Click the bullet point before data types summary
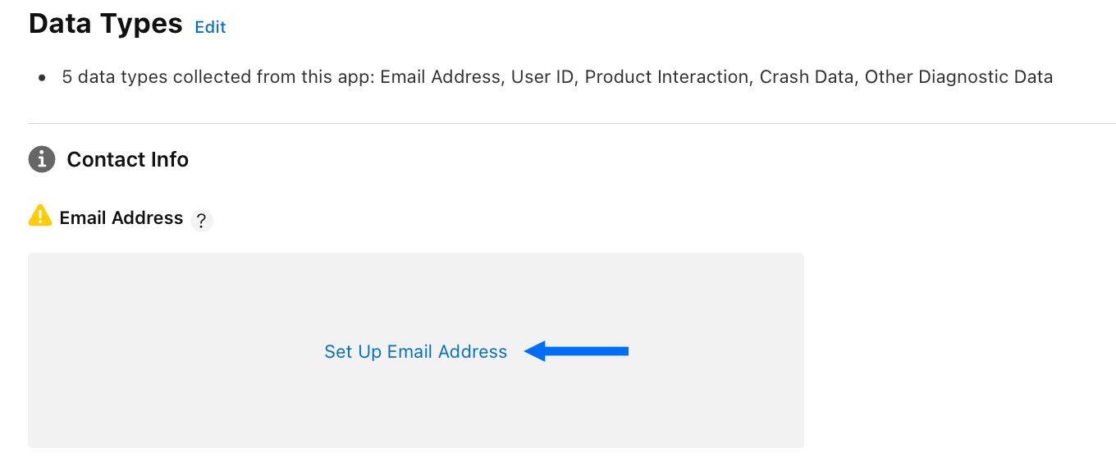The height and width of the screenshot is (471, 1116). click(42, 78)
